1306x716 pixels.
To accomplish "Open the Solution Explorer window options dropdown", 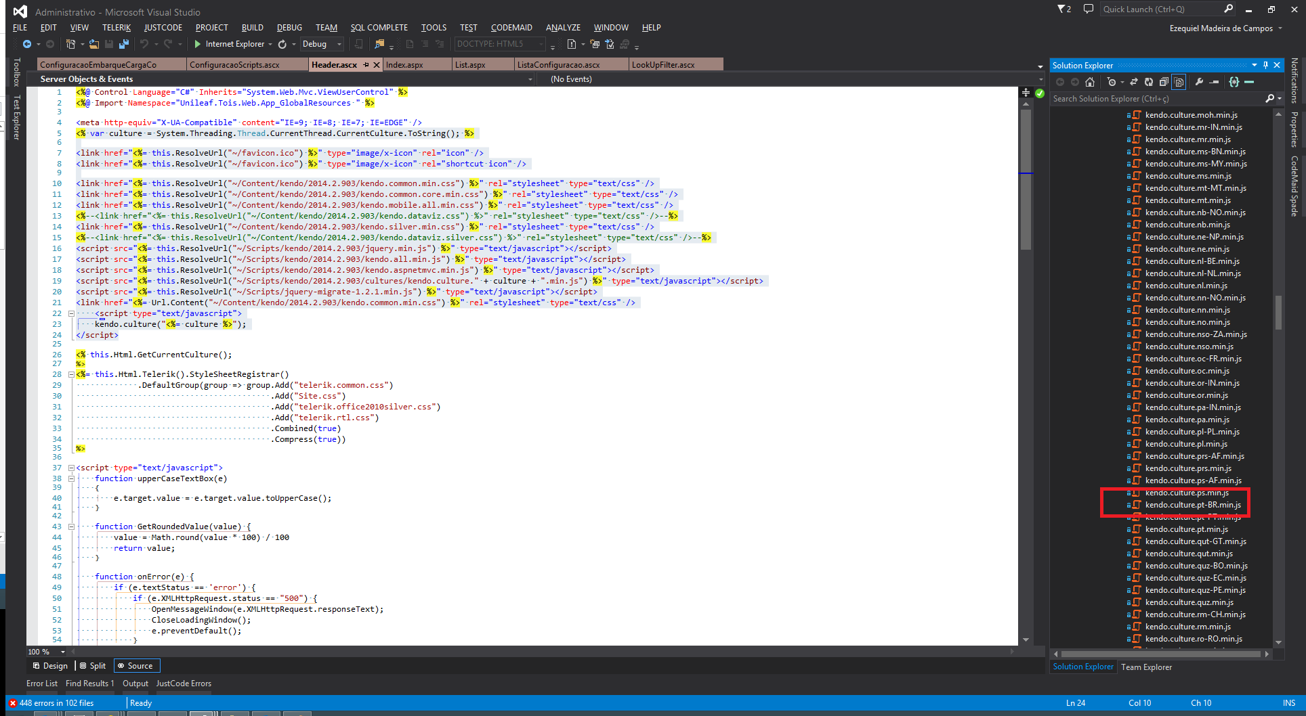I will (1255, 66).
